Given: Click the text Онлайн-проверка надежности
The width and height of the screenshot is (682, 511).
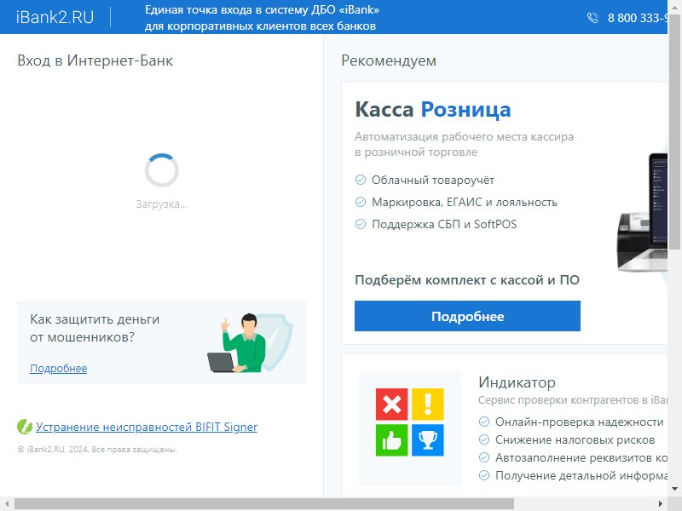Looking at the screenshot, I should (x=580, y=422).
